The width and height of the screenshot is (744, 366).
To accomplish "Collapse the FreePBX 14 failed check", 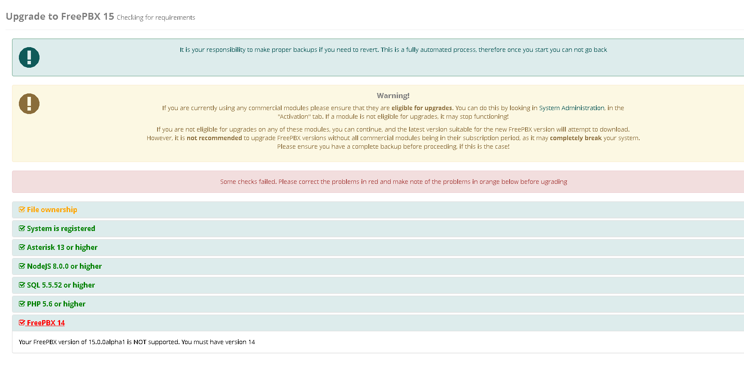I will pyautogui.click(x=46, y=323).
